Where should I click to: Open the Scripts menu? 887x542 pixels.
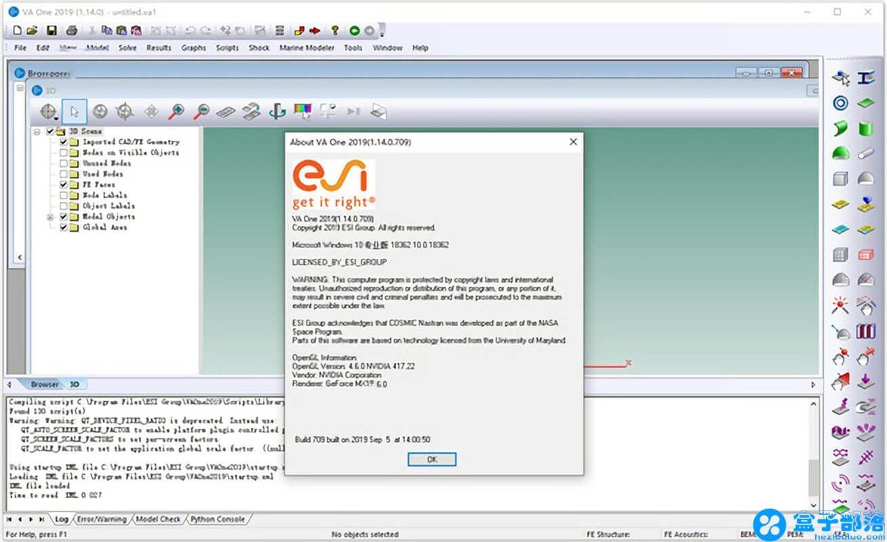point(227,48)
